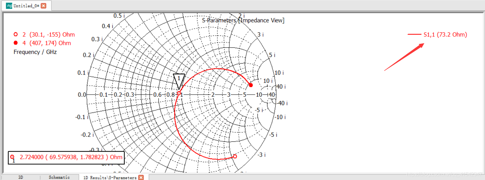Click the Frequency / GHz label
The height and width of the screenshot is (180, 485).
35,52
